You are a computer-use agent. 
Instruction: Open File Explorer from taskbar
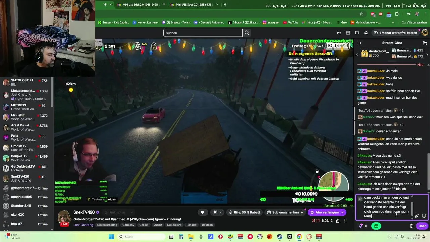pyautogui.click(x=191, y=237)
